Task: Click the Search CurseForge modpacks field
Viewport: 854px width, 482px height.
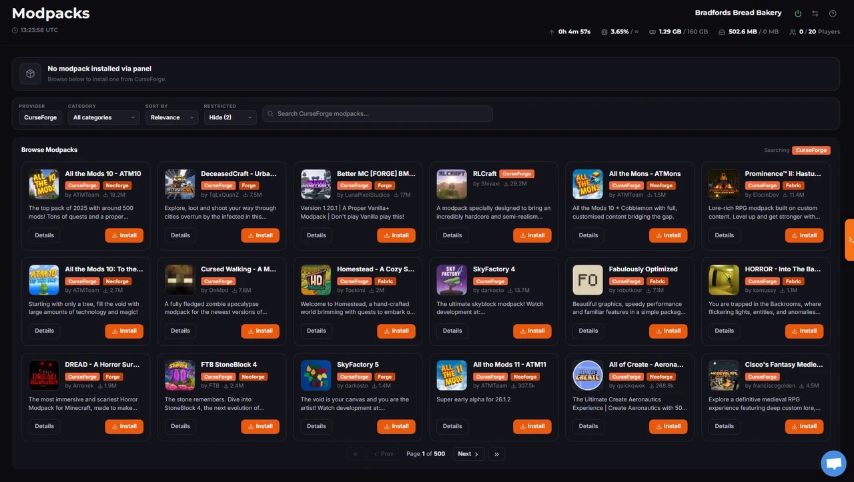Action: pyautogui.click(x=378, y=114)
